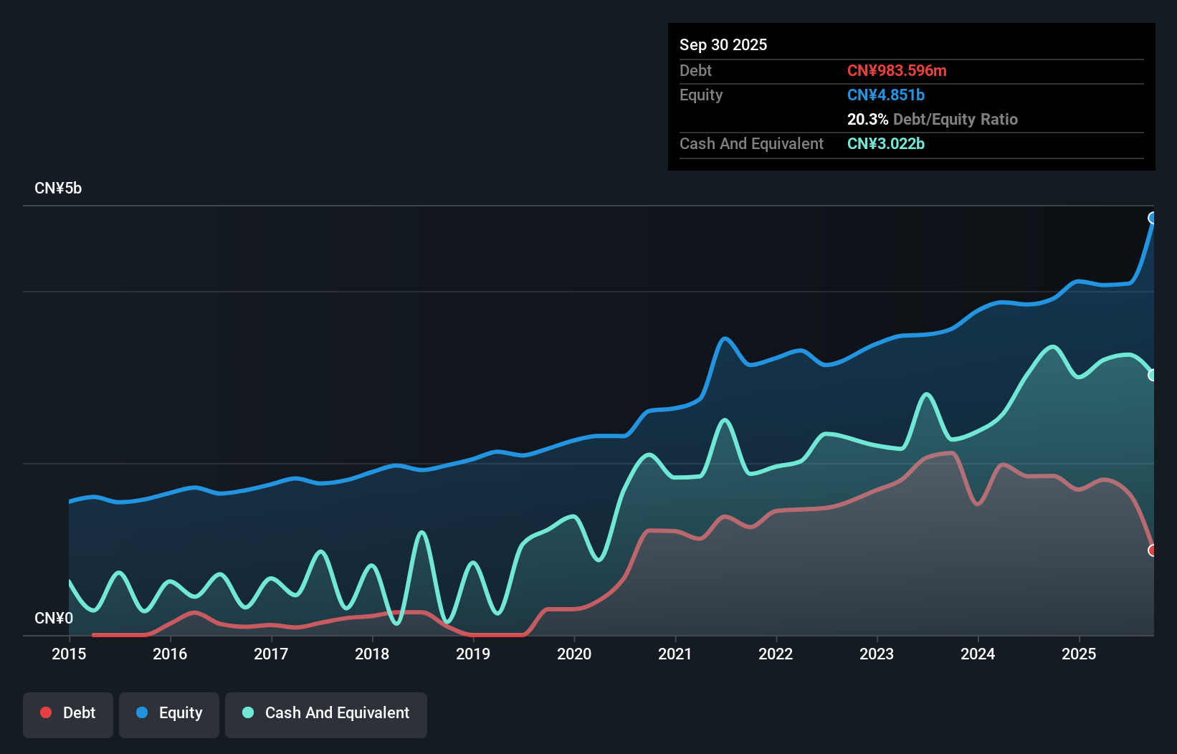Click the teal CN¥3.022b cash value
This screenshot has width=1177, height=754.
coord(886,143)
